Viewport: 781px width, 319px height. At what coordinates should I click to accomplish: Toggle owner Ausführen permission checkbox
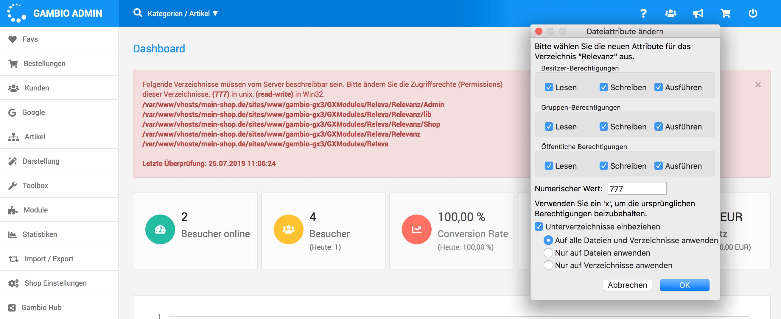click(659, 87)
